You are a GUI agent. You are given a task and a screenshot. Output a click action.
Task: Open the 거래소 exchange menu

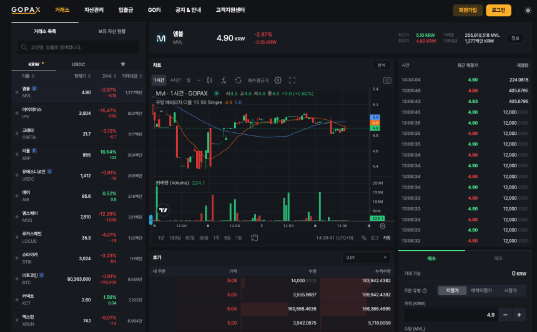coord(62,10)
